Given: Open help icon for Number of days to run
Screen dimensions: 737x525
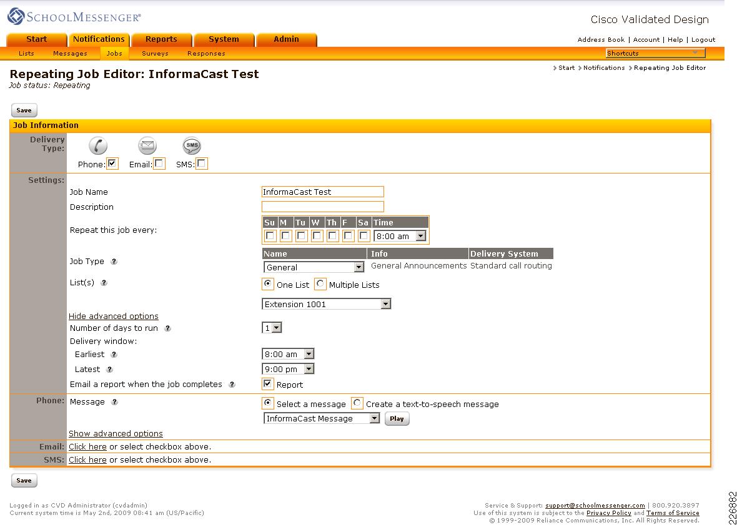Looking at the screenshot, I should coord(168,328).
